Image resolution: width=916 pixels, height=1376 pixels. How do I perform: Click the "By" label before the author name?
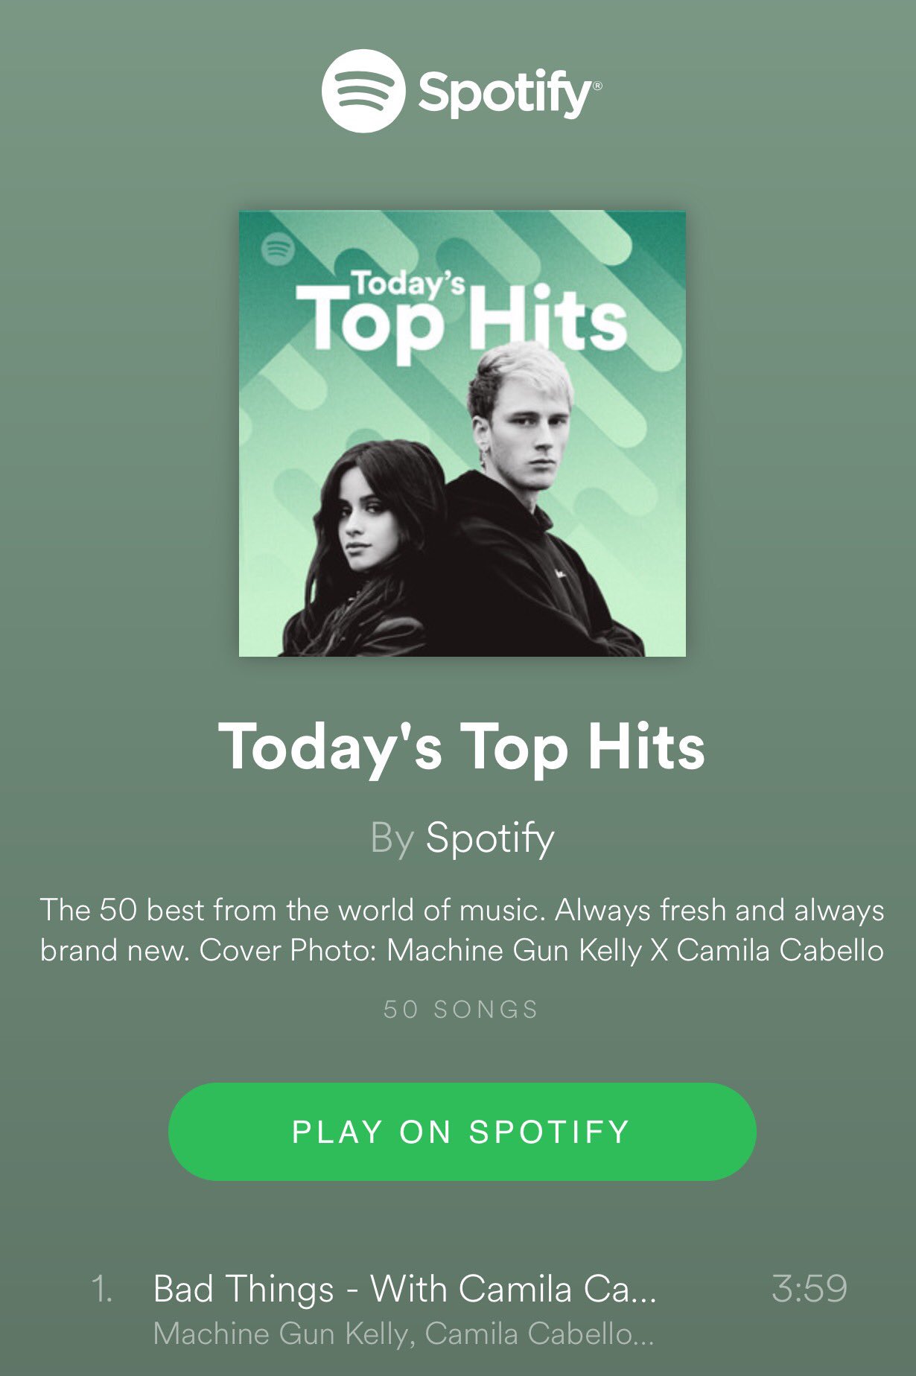point(392,838)
